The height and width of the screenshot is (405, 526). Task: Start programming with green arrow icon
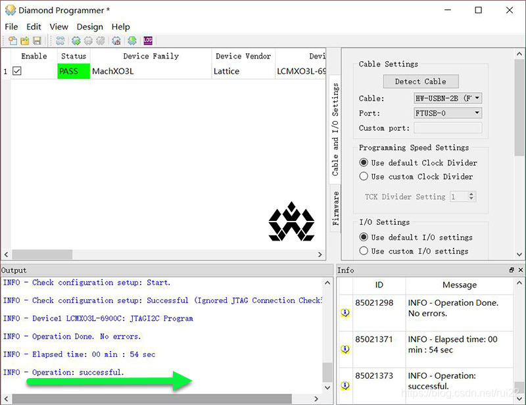pos(132,41)
